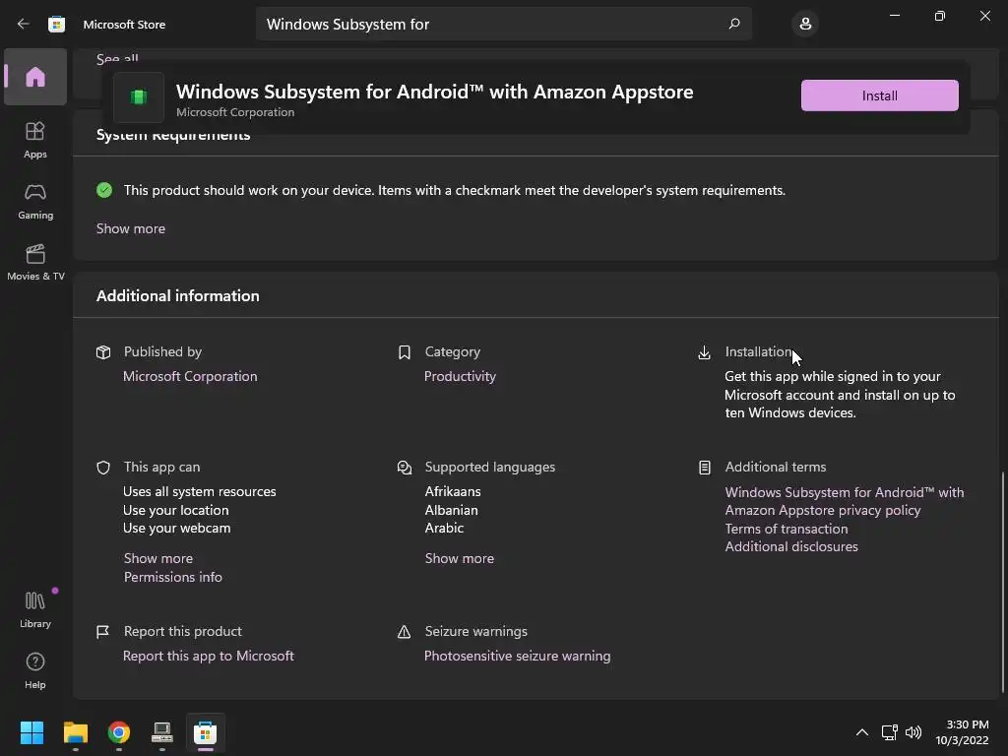Launch Google Chrome from taskbar

[x=119, y=732]
